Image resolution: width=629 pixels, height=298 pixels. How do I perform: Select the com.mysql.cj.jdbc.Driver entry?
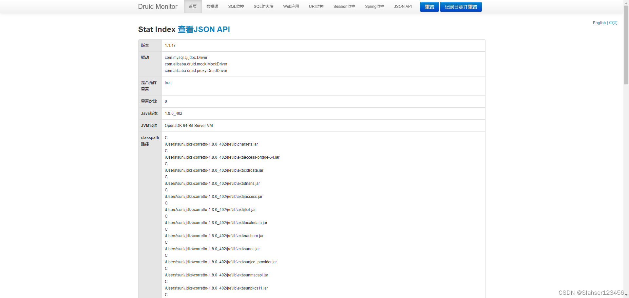186,57
